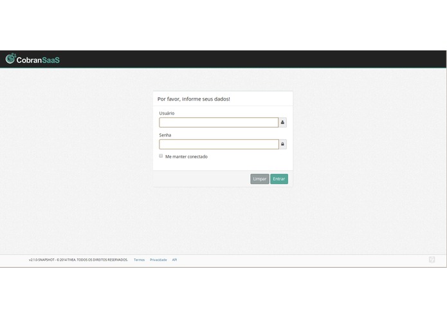
Task: Click the CobranSaaS logo
Action: (x=33, y=59)
